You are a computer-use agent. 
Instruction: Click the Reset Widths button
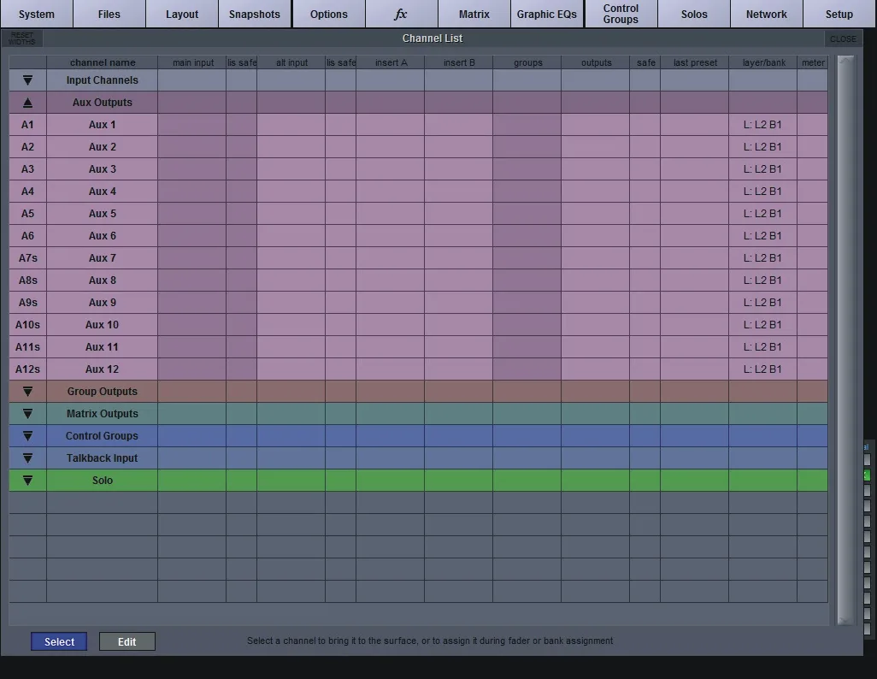(22, 38)
